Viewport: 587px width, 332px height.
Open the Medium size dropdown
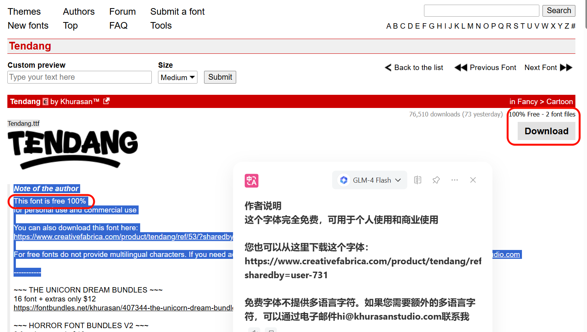coord(178,77)
